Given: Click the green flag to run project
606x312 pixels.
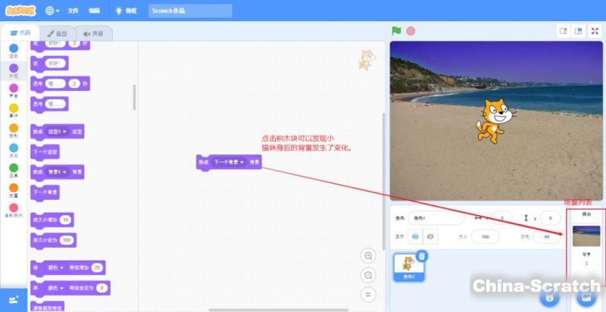Looking at the screenshot, I should click(395, 31).
